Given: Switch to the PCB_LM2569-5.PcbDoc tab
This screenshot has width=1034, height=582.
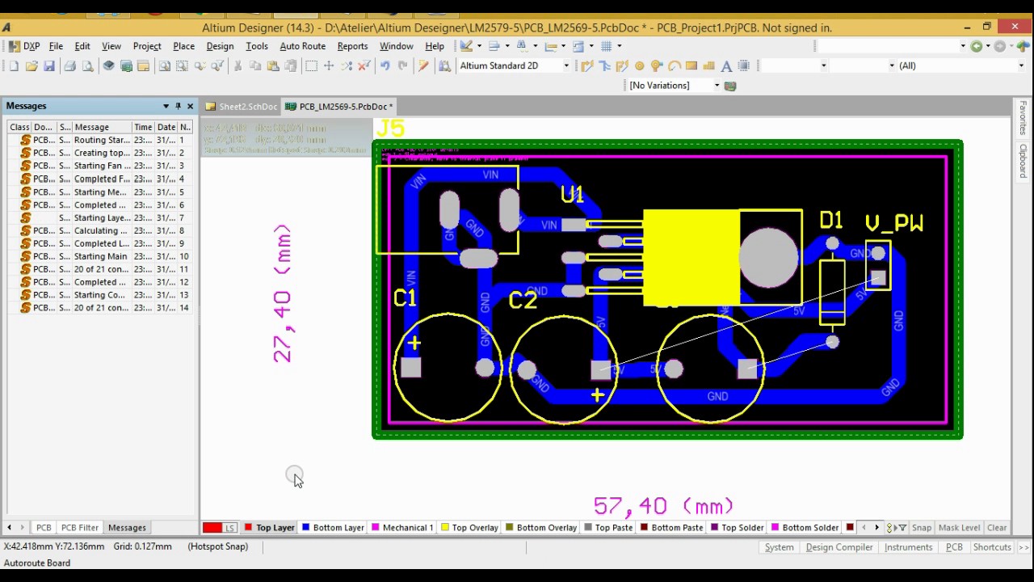Looking at the screenshot, I should pos(339,106).
